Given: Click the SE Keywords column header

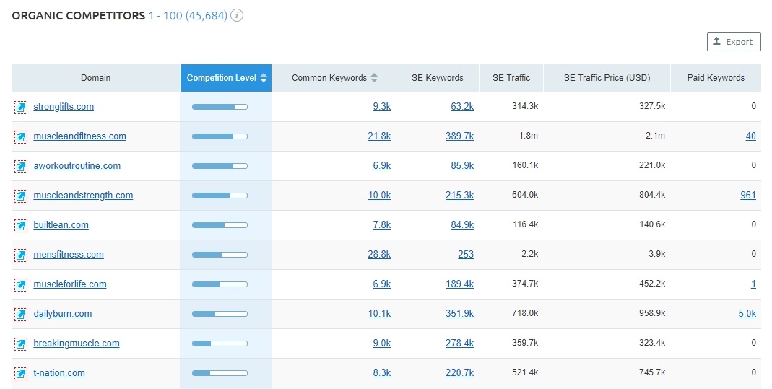Looking at the screenshot, I should (x=438, y=78).
